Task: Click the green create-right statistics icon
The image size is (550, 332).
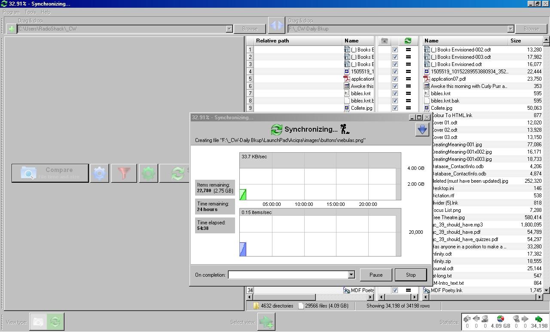Action: [538, 319]
